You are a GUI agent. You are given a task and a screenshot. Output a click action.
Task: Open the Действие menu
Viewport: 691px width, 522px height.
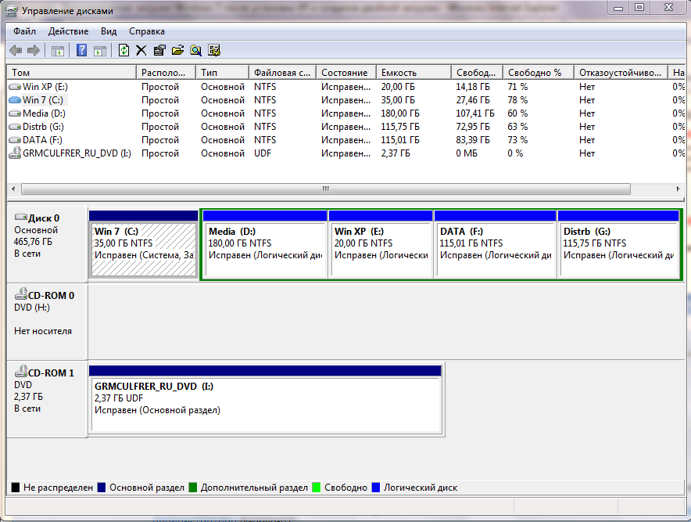(69, 31)
